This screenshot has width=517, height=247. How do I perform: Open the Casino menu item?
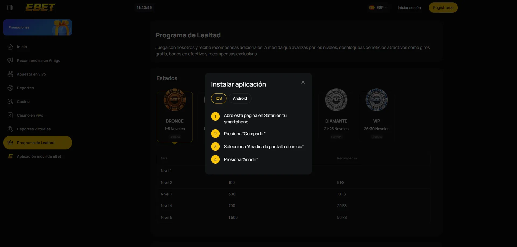tap(38, 102)
